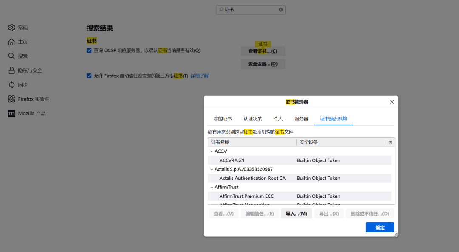The height and width of the screenshot is (252, 459).
Task: Click the 确定 confirm button
Action: [x=380, y=227]
